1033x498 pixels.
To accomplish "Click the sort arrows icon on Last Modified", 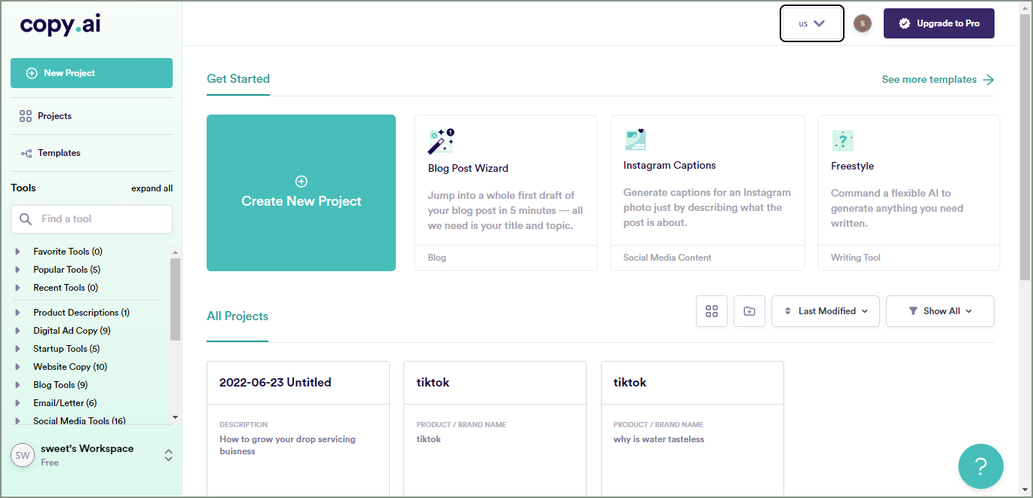I will tap(788, 311).
